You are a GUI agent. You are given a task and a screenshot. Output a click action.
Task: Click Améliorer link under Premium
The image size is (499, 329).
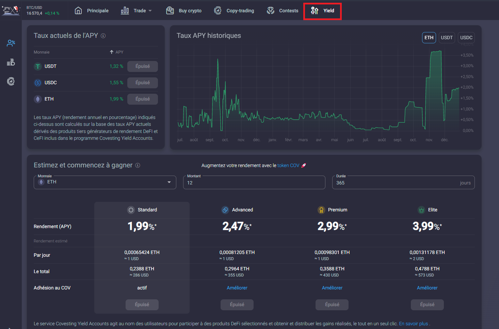tap(332, 288)
